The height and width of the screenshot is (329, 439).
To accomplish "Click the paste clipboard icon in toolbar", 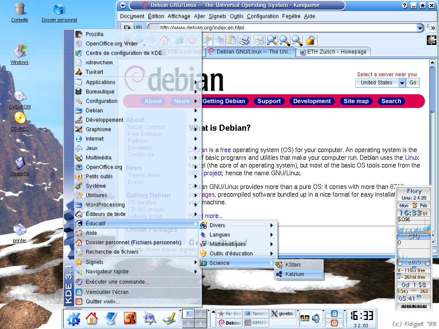I will pyautogui.click(x=232, y=41).
